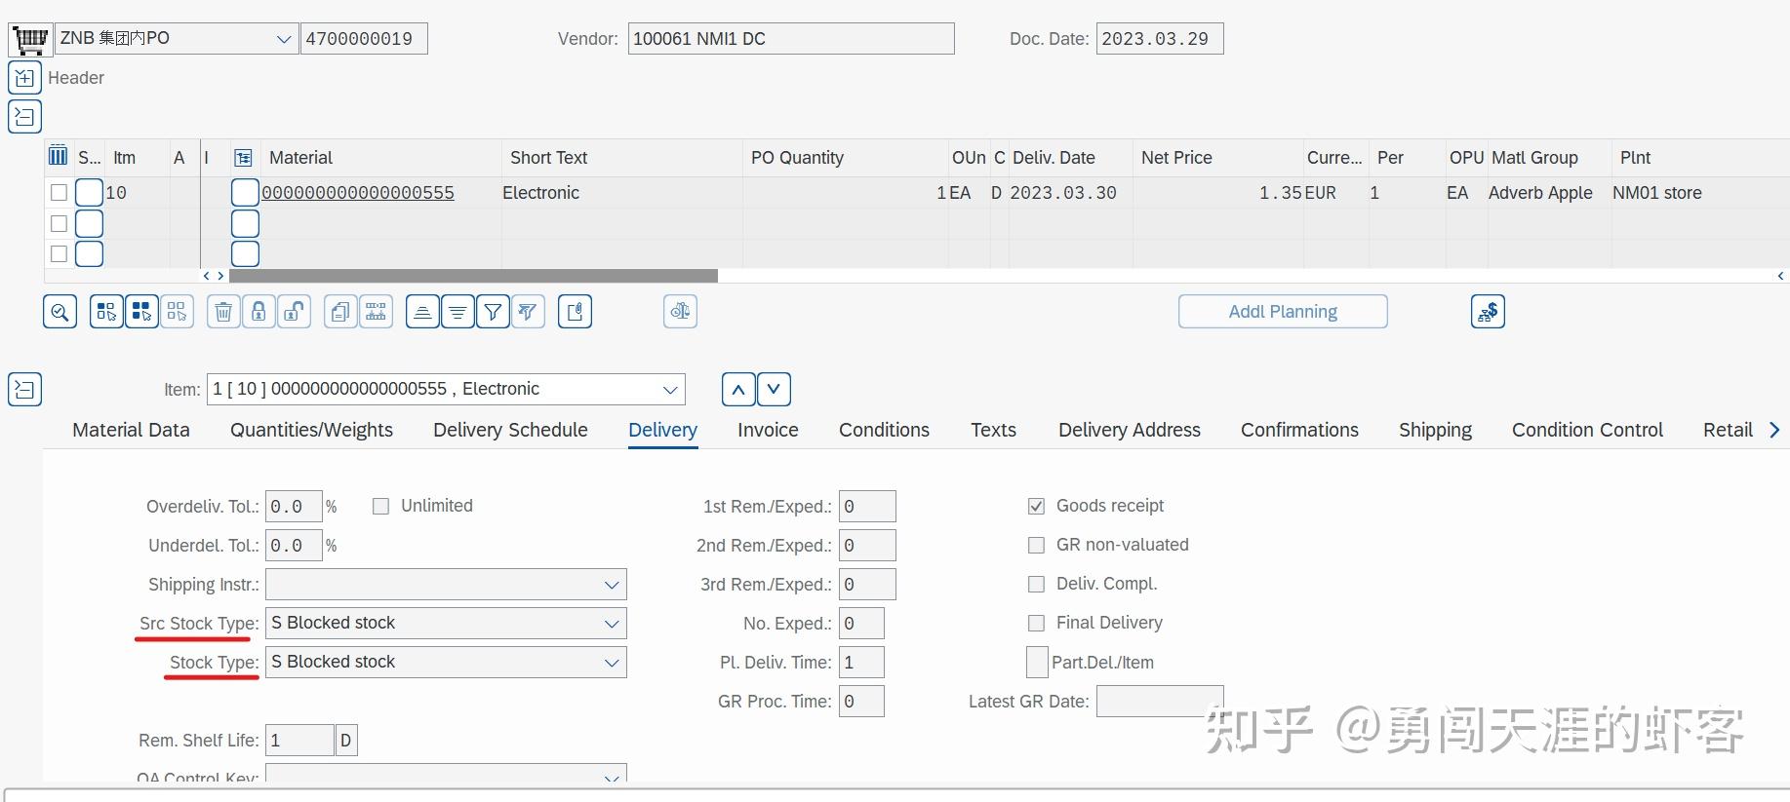Open the Src Stock Type dropdown

[x=611, y=624]
